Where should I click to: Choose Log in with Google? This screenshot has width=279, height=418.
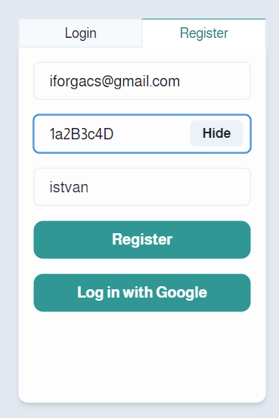[142, 293]
